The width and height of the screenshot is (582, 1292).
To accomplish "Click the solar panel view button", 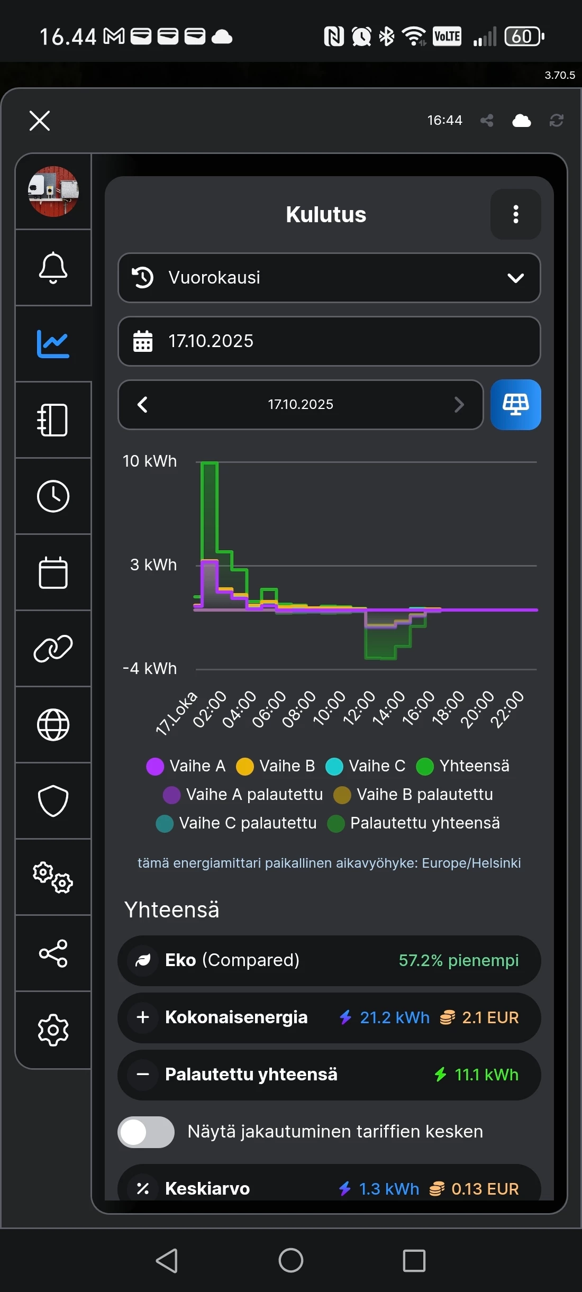I will tap(515, 405).
